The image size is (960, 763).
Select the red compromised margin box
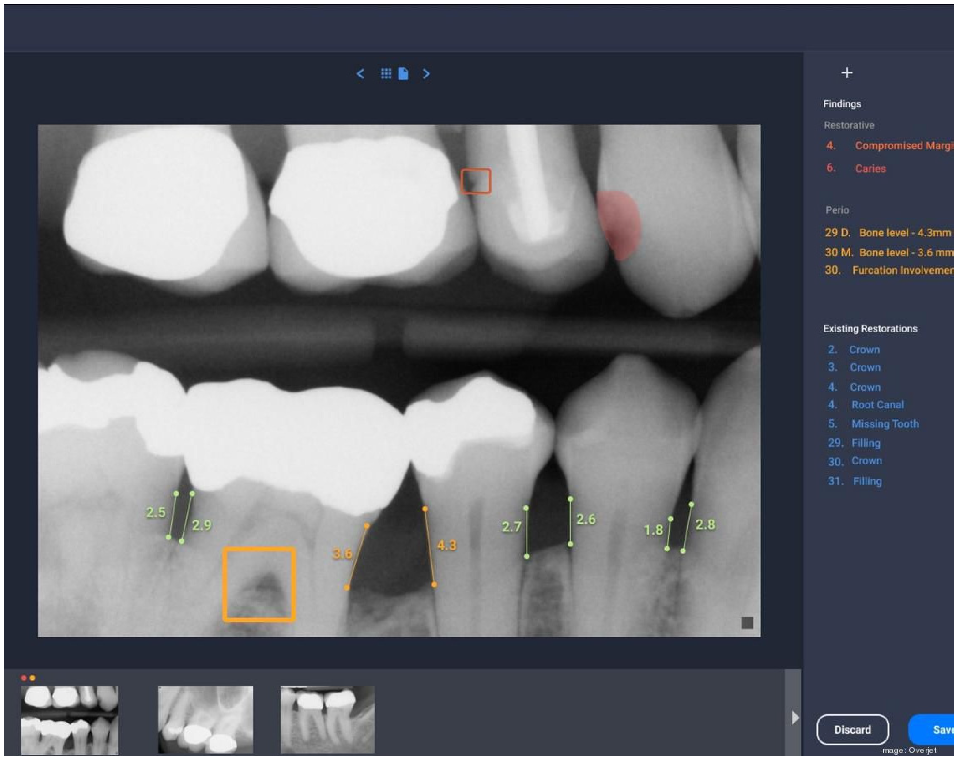(476, 181)
